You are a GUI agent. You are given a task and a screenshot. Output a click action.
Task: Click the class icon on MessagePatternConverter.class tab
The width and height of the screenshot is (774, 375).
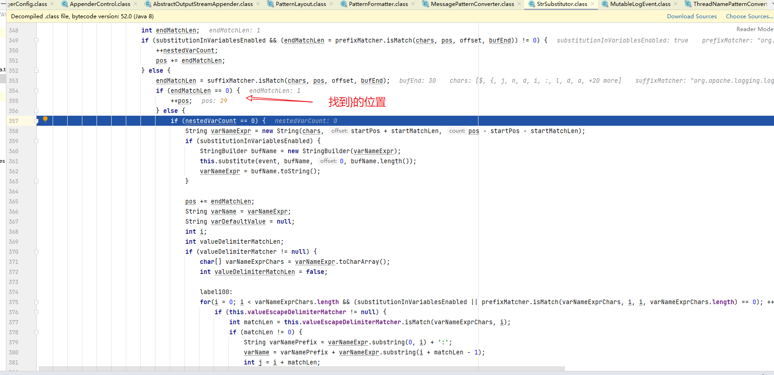425,4
